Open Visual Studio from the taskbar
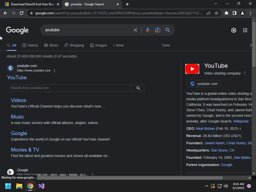 click(x=41, y=186)
